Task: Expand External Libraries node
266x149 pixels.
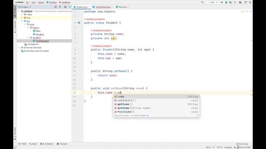Action: click(x=19, y=48)
